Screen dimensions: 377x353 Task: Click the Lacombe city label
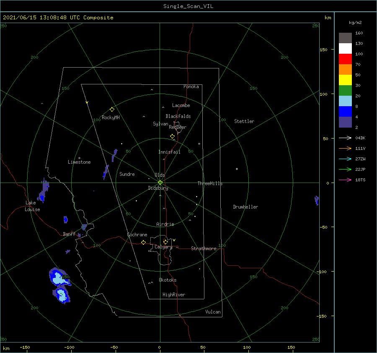[x=181, y=105]
